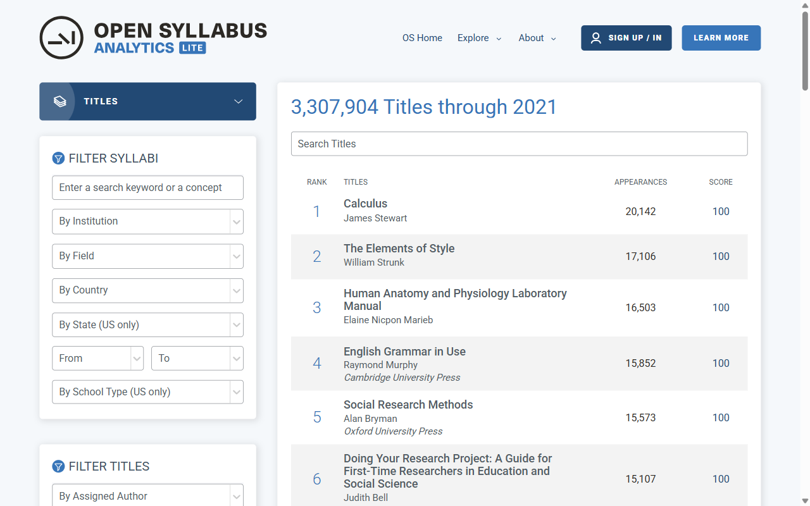Screen dimensions: 810x506
Task: Click the stacked books Titles icon
Action: (60, 101)
